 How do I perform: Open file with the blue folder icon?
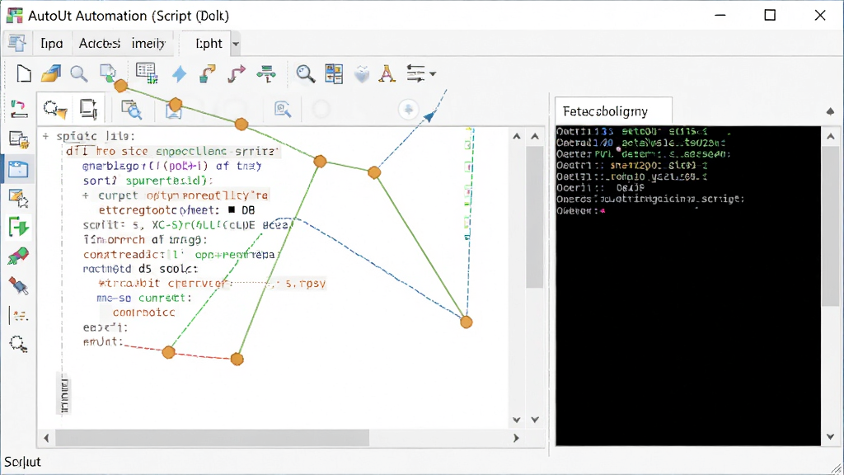click(51, 73)
